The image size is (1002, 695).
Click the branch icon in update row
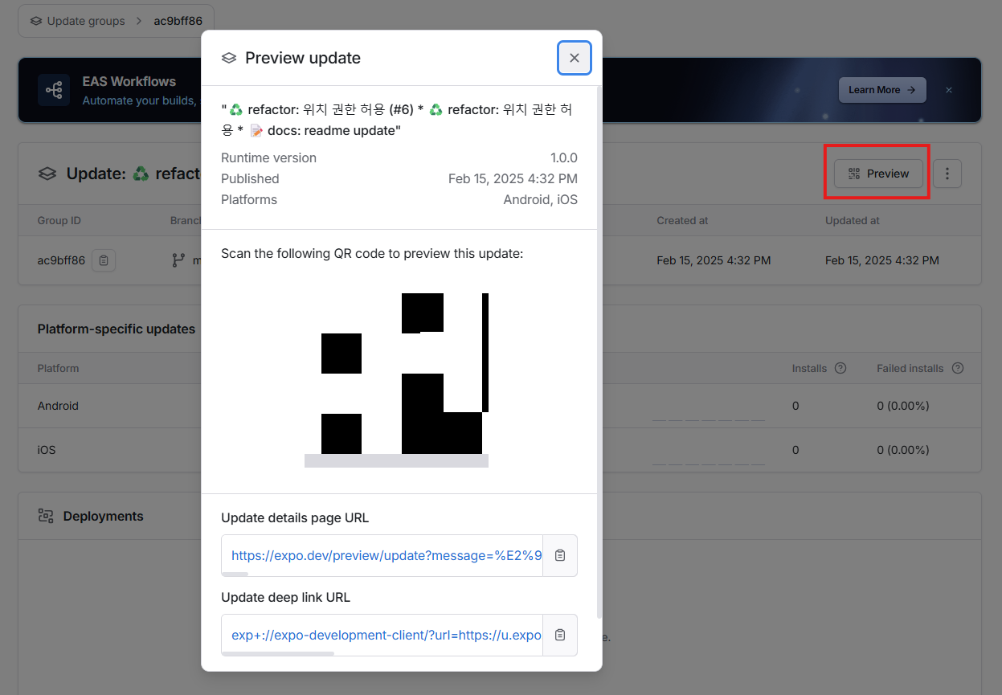pos(178,260)
